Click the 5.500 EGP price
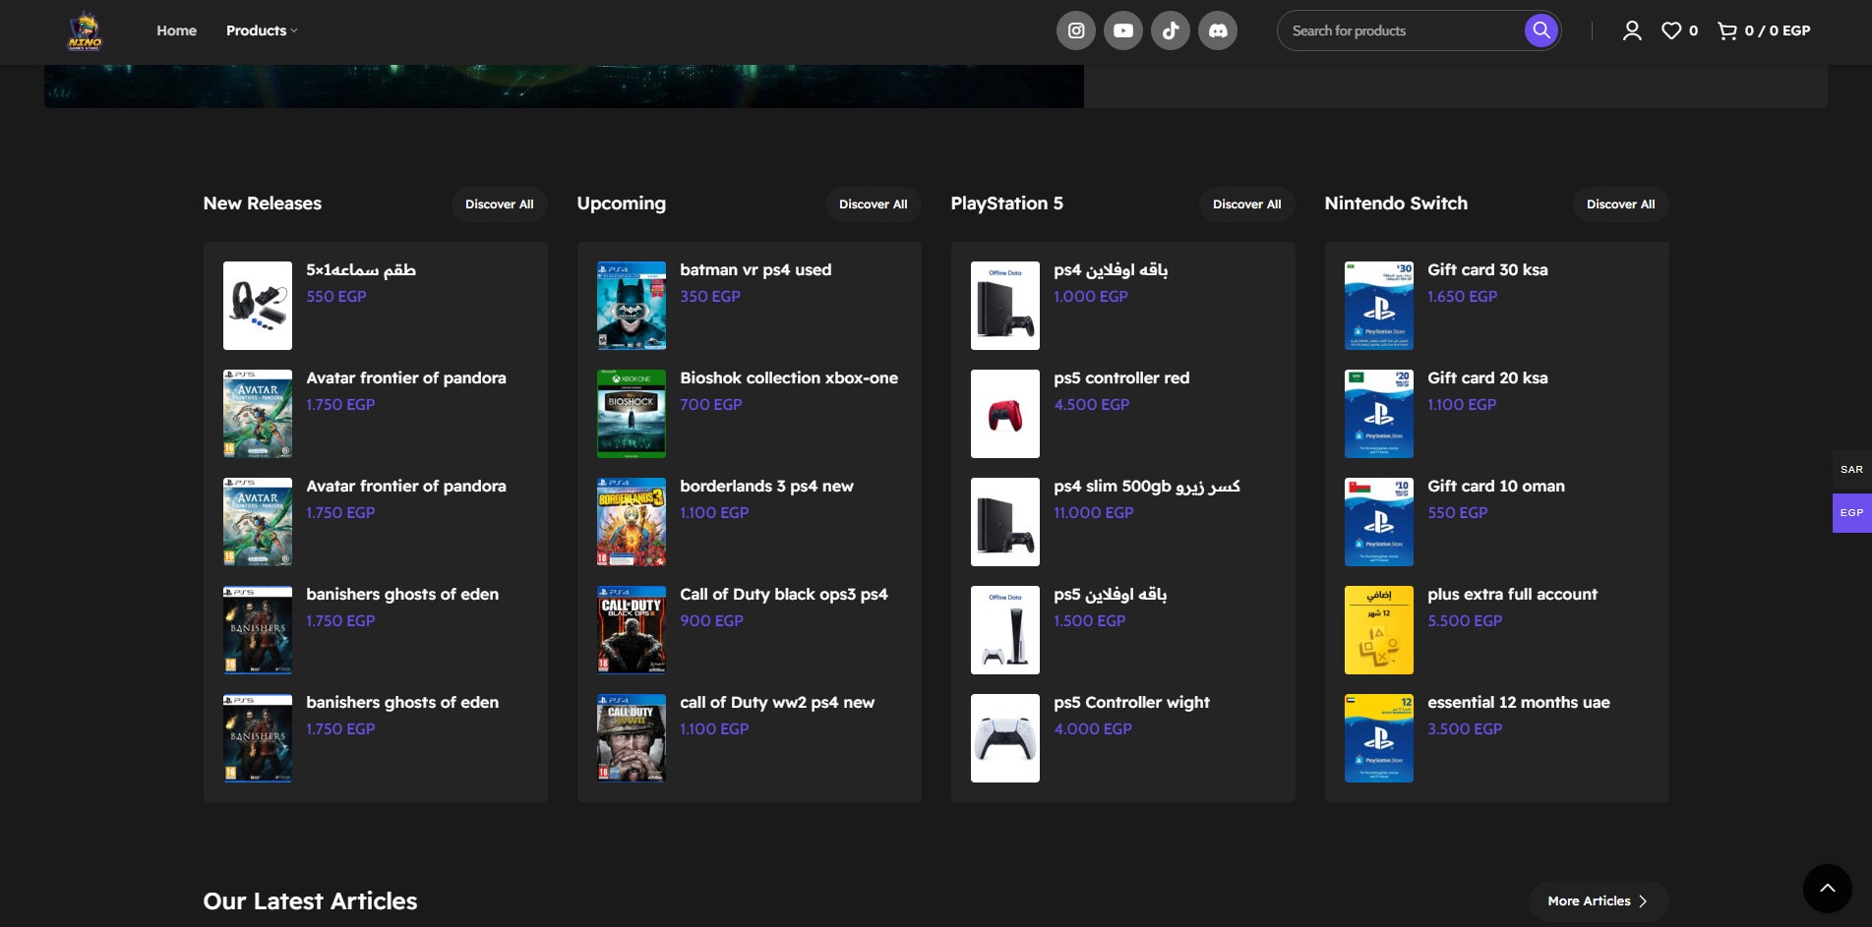Screen dimensions: 1872x927 pos(1465,621)
